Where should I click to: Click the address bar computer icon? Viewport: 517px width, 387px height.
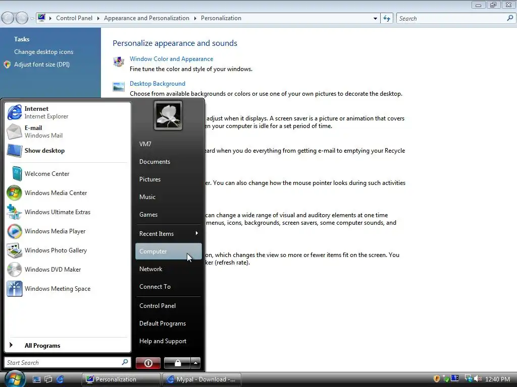pos(41,18)
